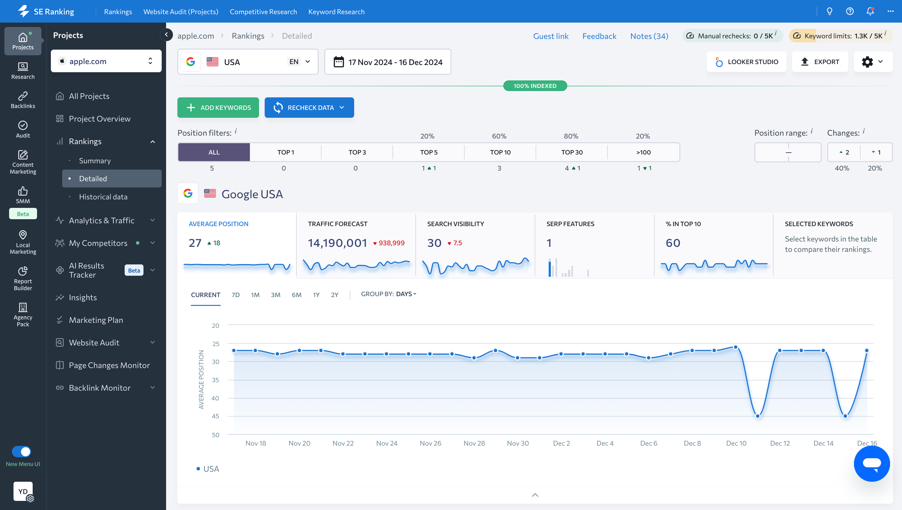902x510 pixels.
Task: Select the ALL position filter
Action: click(x=214, y=152)
